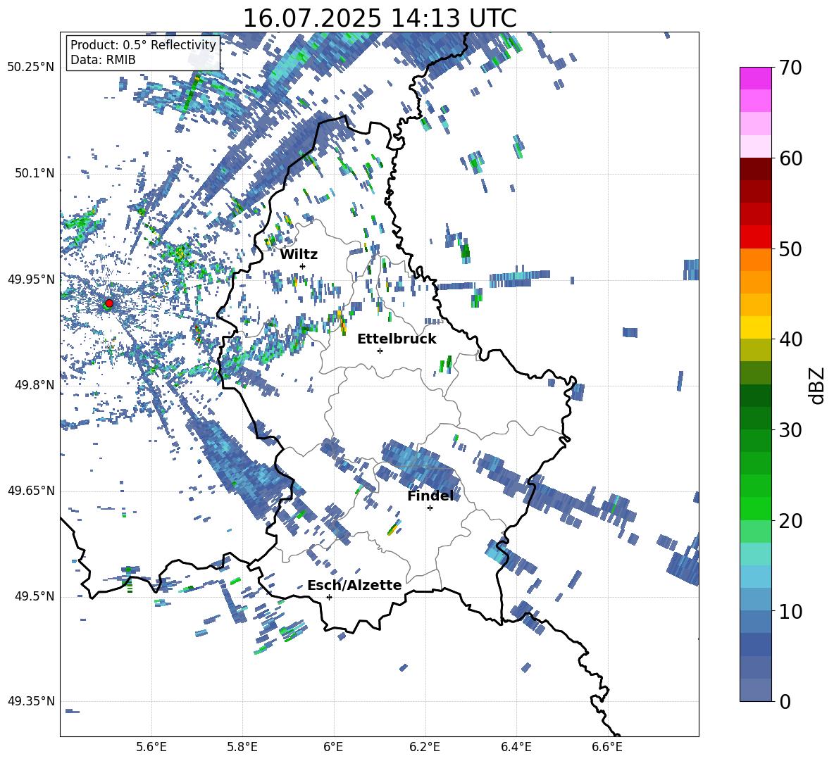834x761 pixels.
Task: Click the 50.25°N latitude label
Action: pos(31,68)
